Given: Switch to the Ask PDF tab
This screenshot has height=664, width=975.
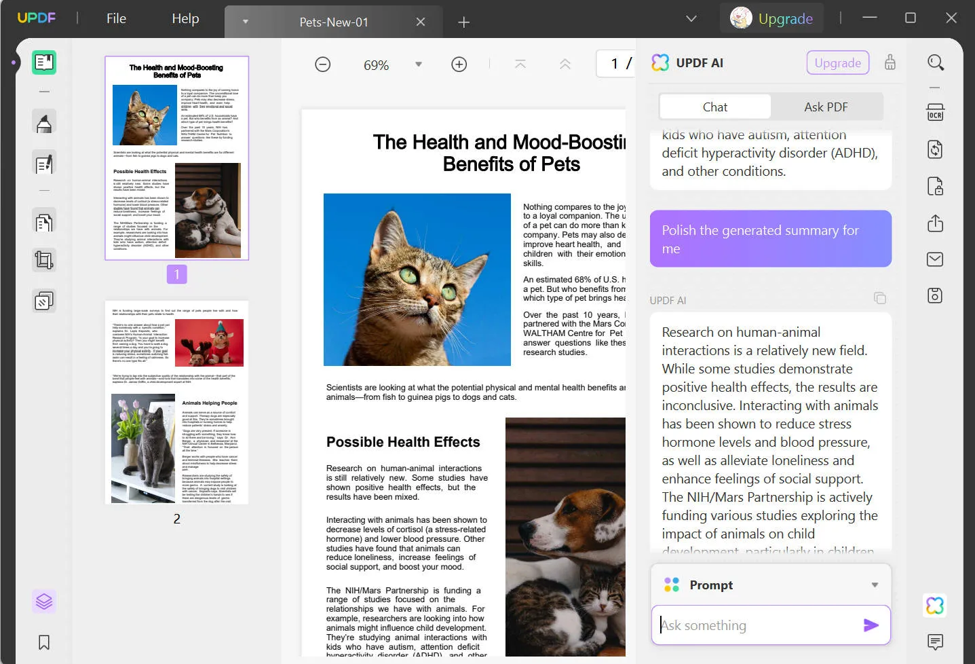Looking at the screenshot, I should point(826,107).
